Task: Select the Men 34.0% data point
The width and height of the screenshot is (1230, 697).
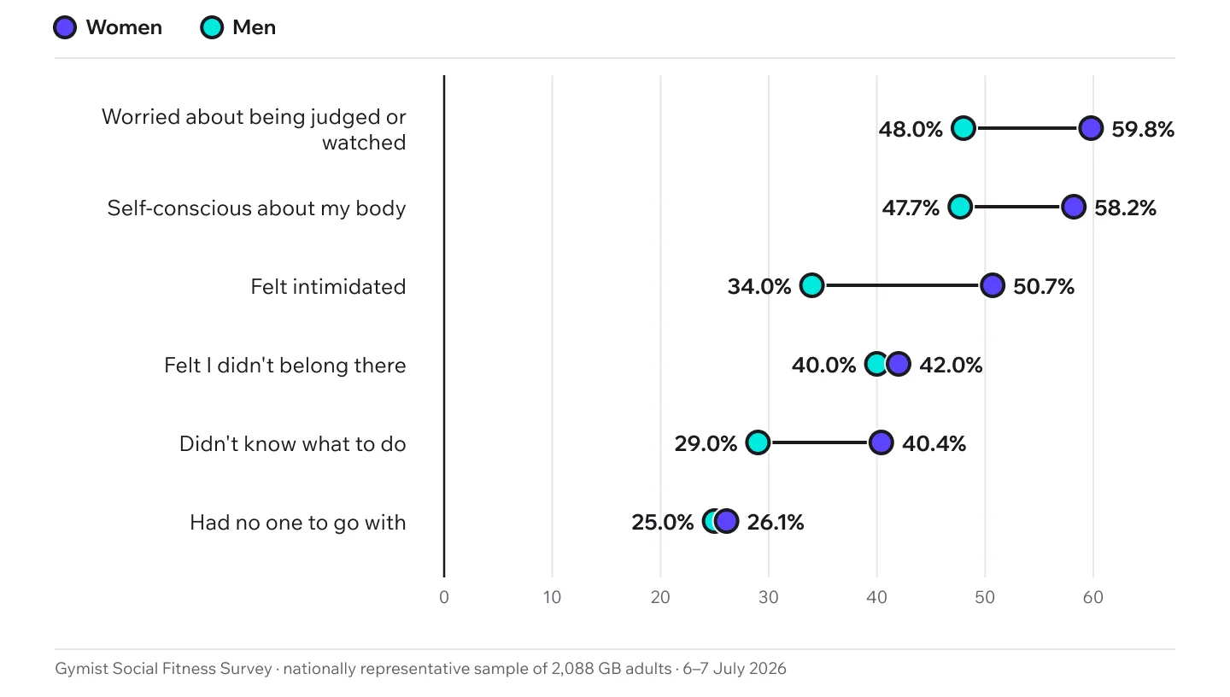Action: pos(811,285)
